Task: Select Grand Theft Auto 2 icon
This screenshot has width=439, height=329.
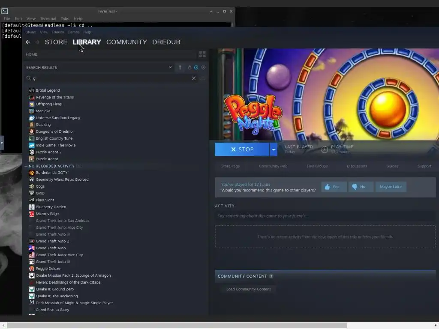Action: [x=32, y=241]
